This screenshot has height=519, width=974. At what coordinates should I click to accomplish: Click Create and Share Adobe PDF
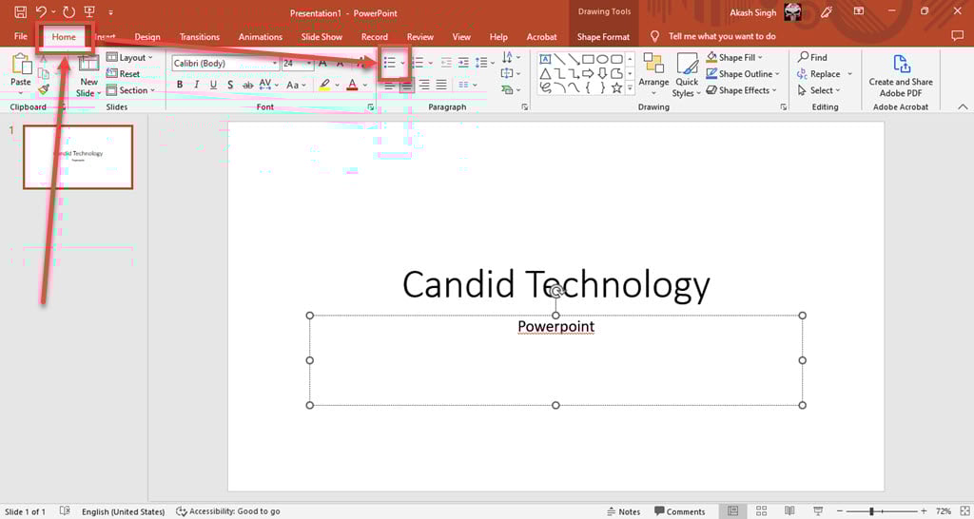tap(901, 76)
